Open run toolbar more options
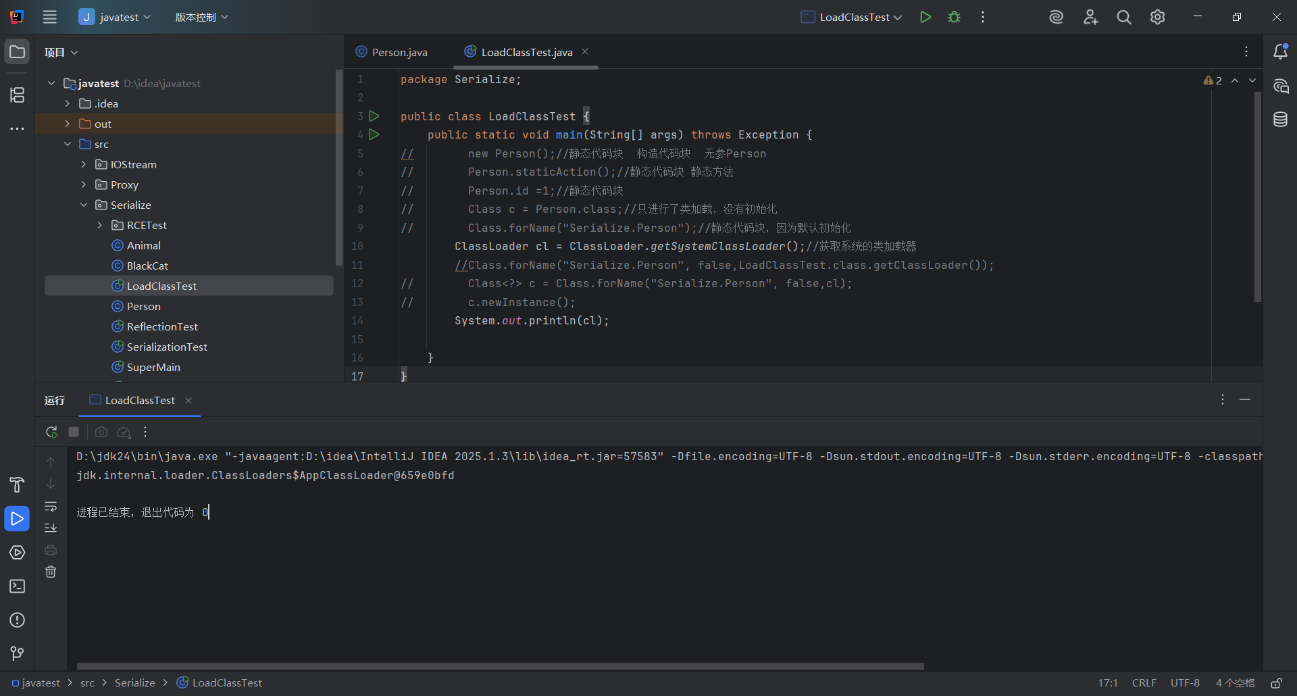Viewport: 1297px width, 696px height. tap(145, 432)
